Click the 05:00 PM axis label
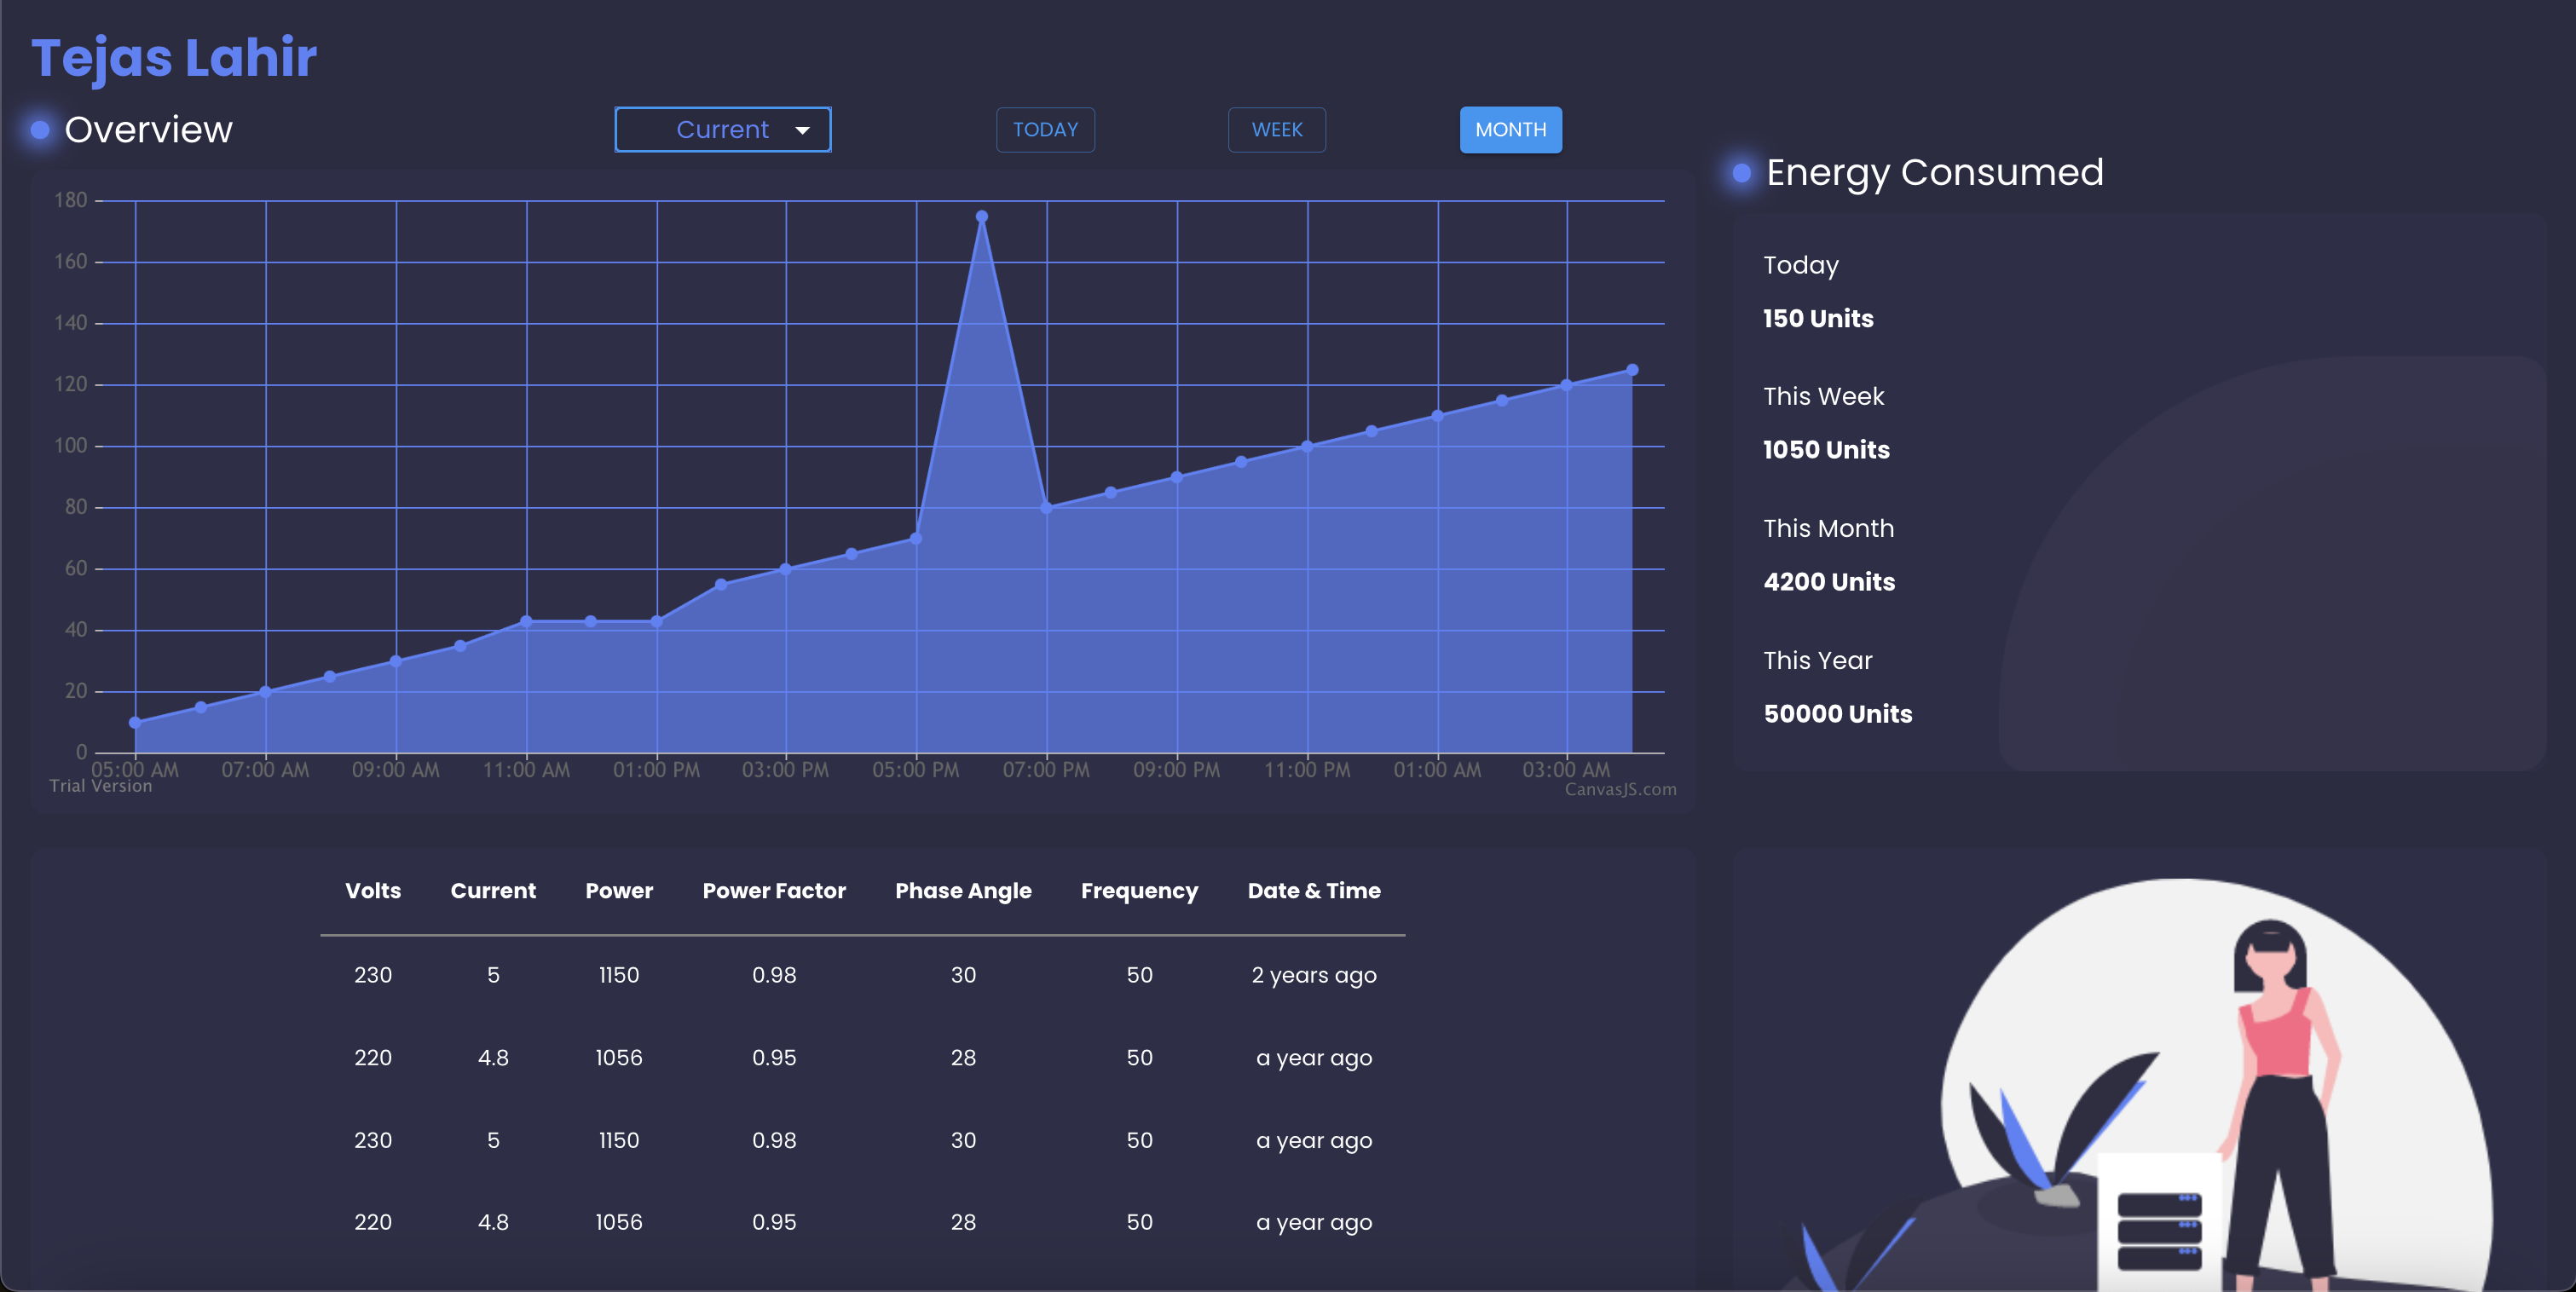Screen dimensions: 2576x1292 (x=915, y=770)
